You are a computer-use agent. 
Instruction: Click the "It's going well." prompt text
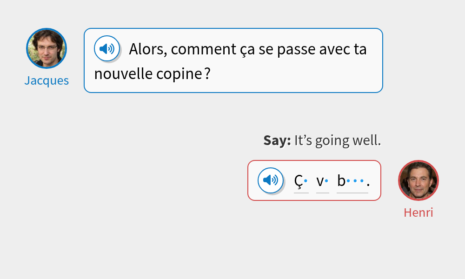point(338,140)
